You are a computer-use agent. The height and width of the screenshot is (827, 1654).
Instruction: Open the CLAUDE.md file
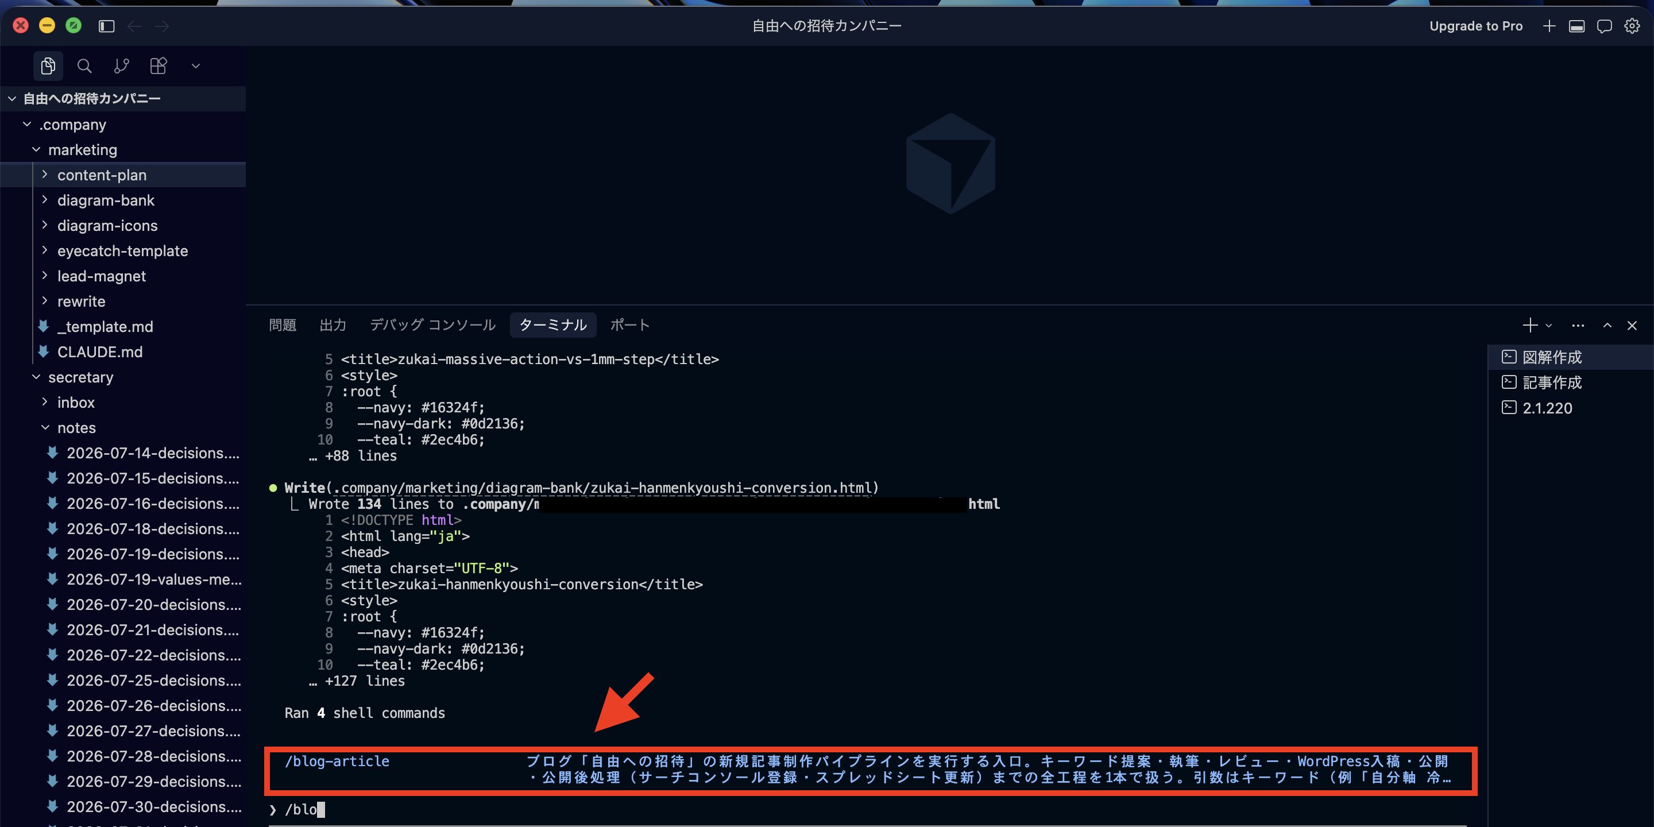coord(123,352)
